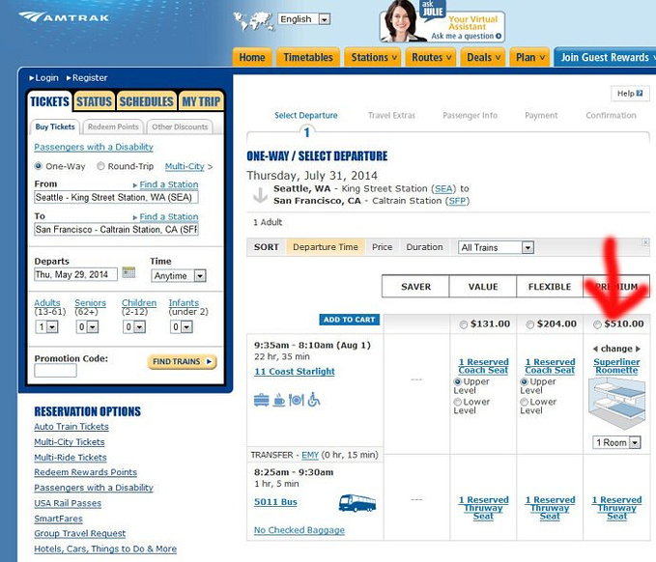Open the English language dropdown

coord(304,19)
